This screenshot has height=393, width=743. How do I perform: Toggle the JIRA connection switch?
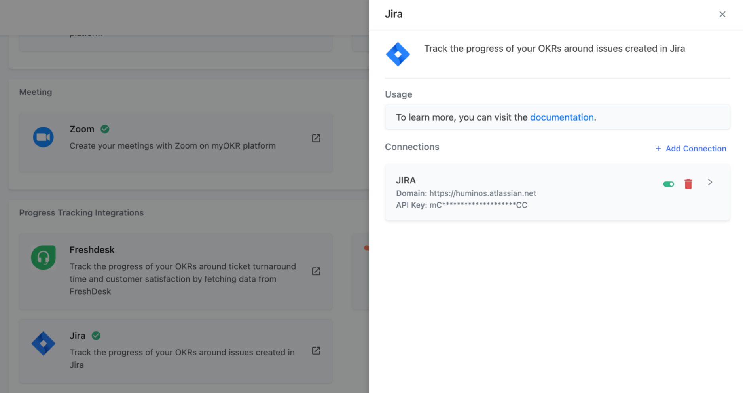coord(669,184)
